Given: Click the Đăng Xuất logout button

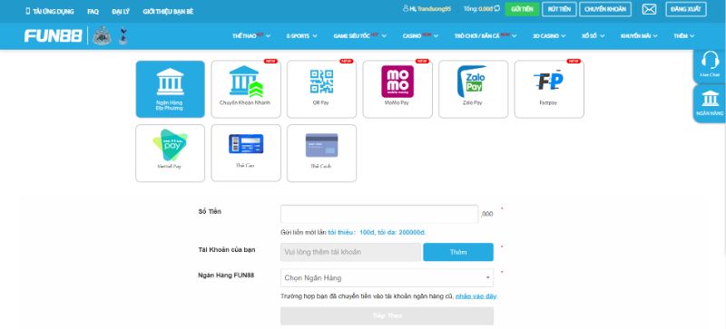Looking at the screenshot, I should coord(686,9).
